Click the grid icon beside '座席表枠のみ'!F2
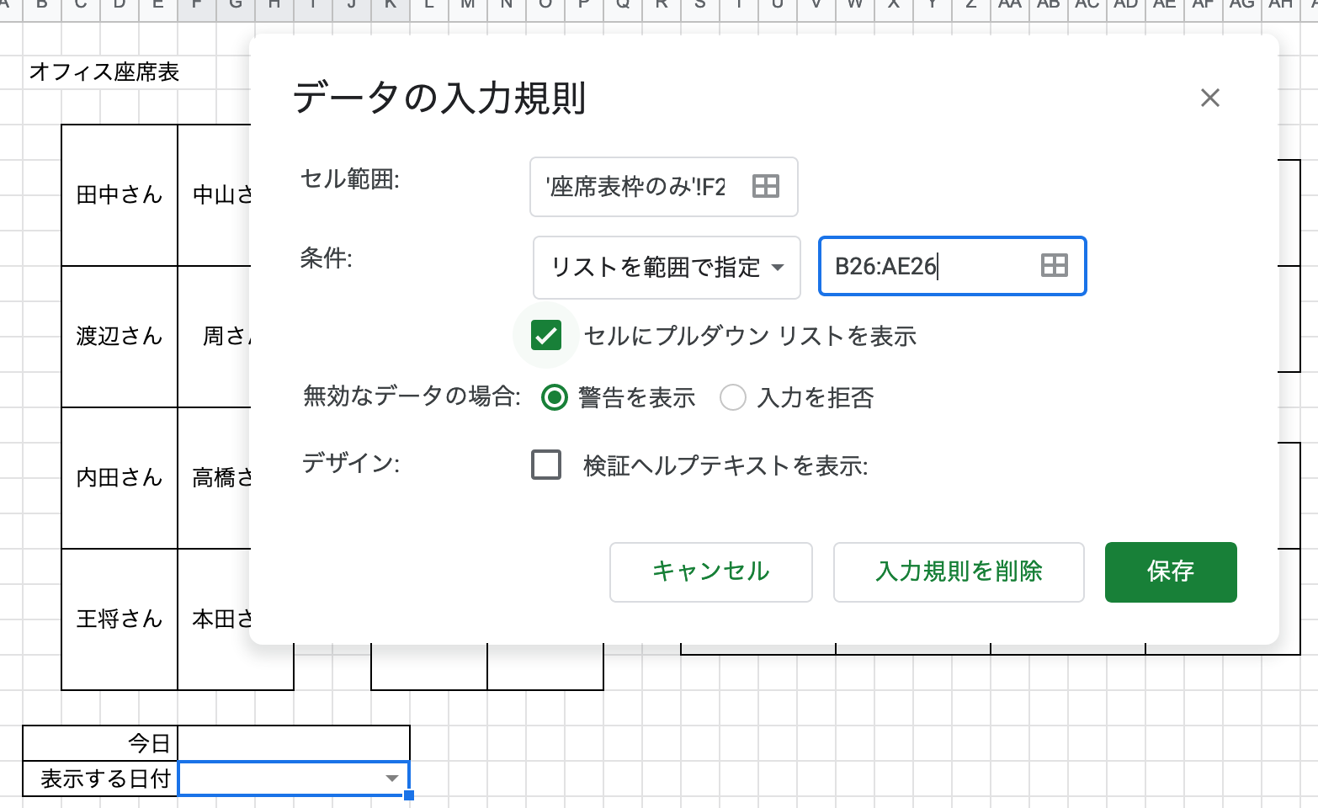 click(766, 187)
